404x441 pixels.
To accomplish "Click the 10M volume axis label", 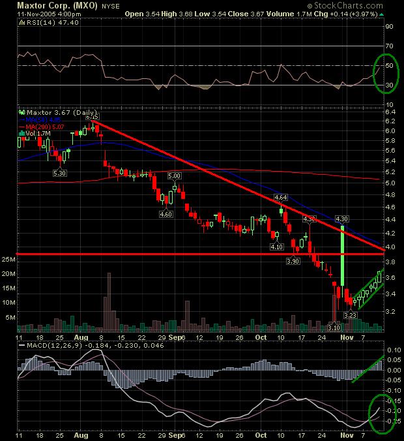I will (x=8, y=303).
